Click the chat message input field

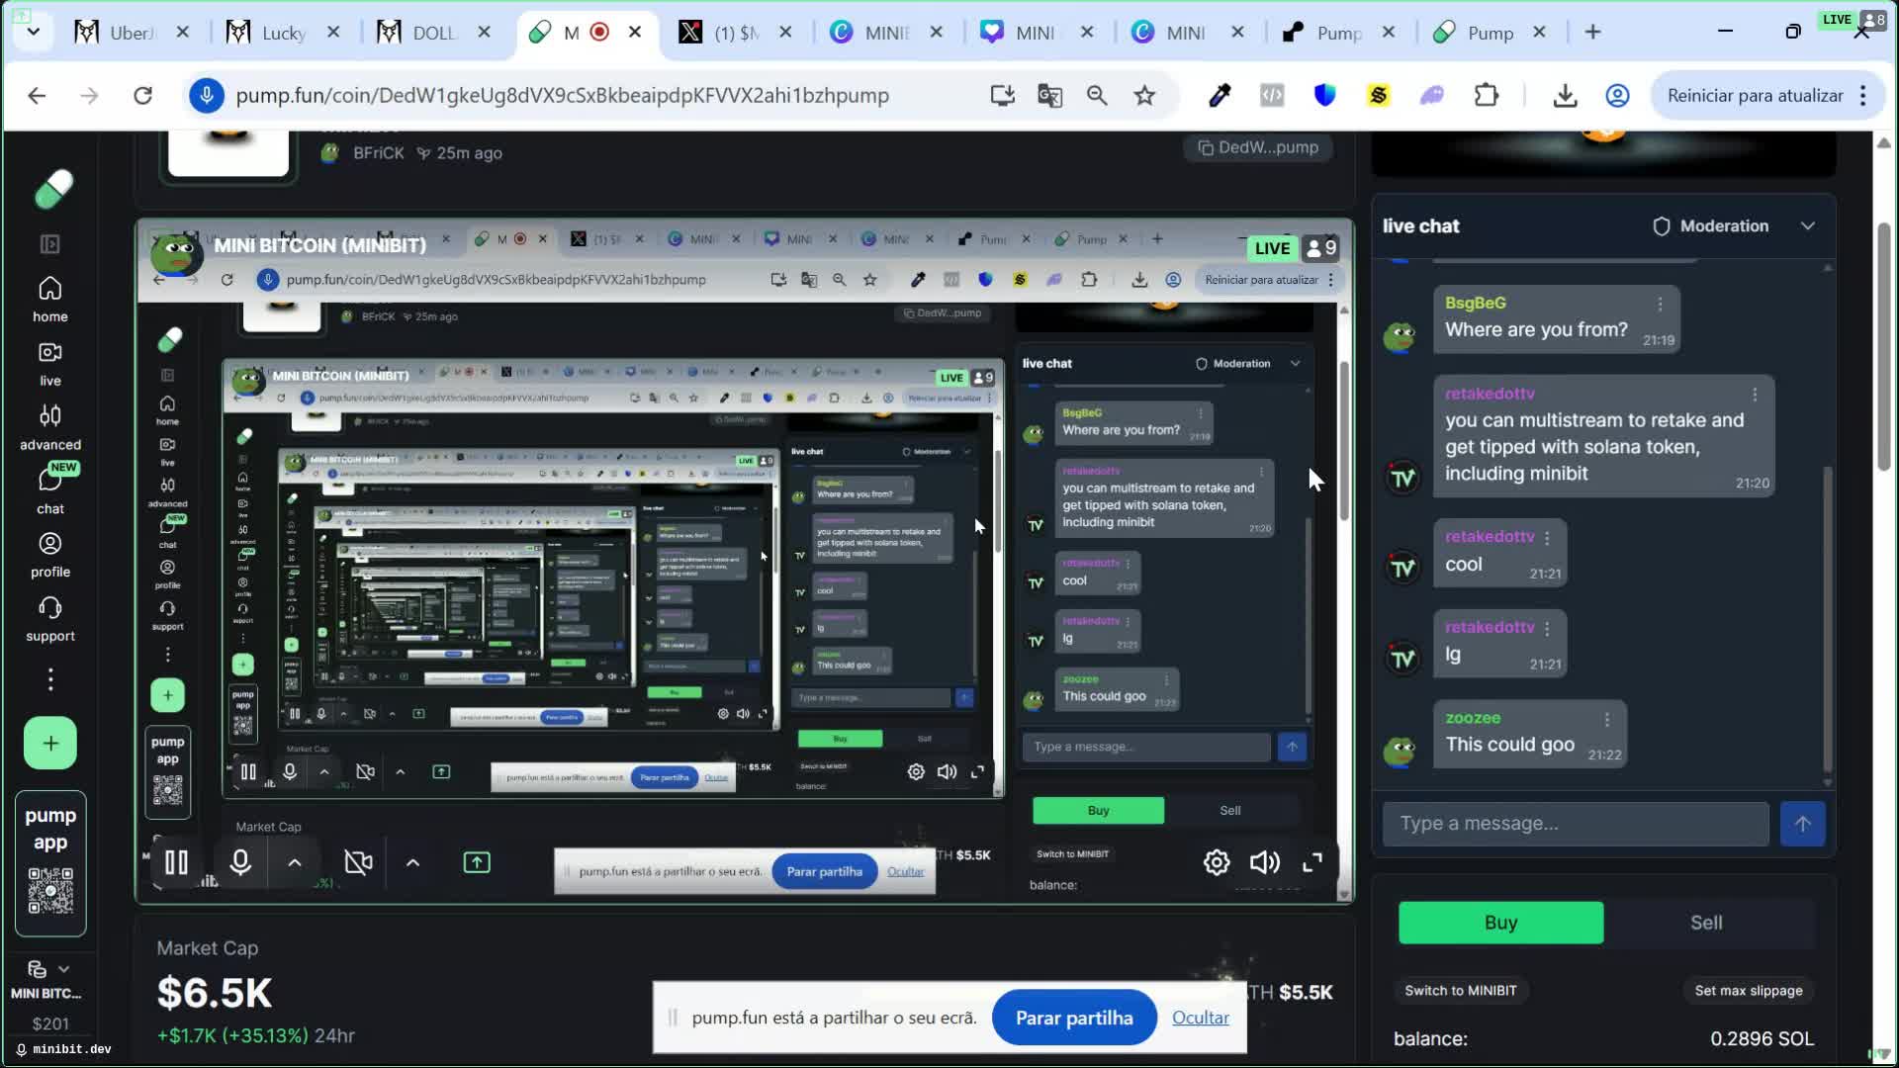pyautogui.click(x=1575, y=823)
